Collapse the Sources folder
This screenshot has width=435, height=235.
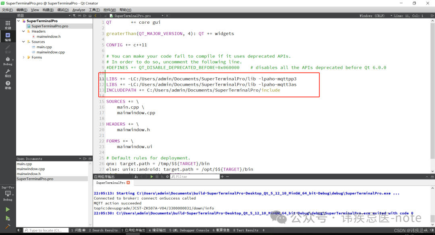pyautogui.click(x=23, y=41)
